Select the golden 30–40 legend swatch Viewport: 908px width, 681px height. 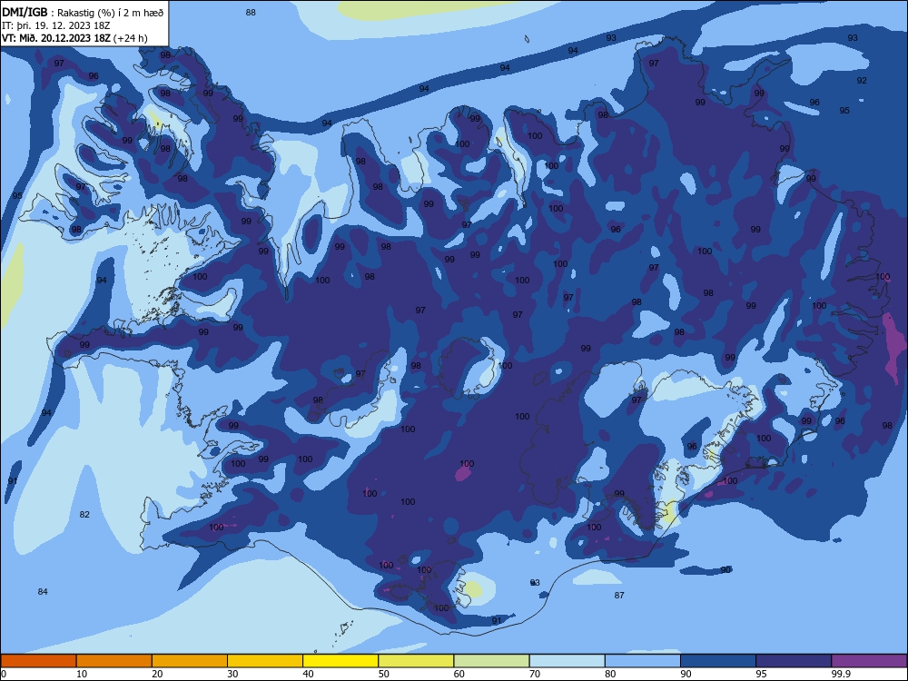[x=265, y=661]
